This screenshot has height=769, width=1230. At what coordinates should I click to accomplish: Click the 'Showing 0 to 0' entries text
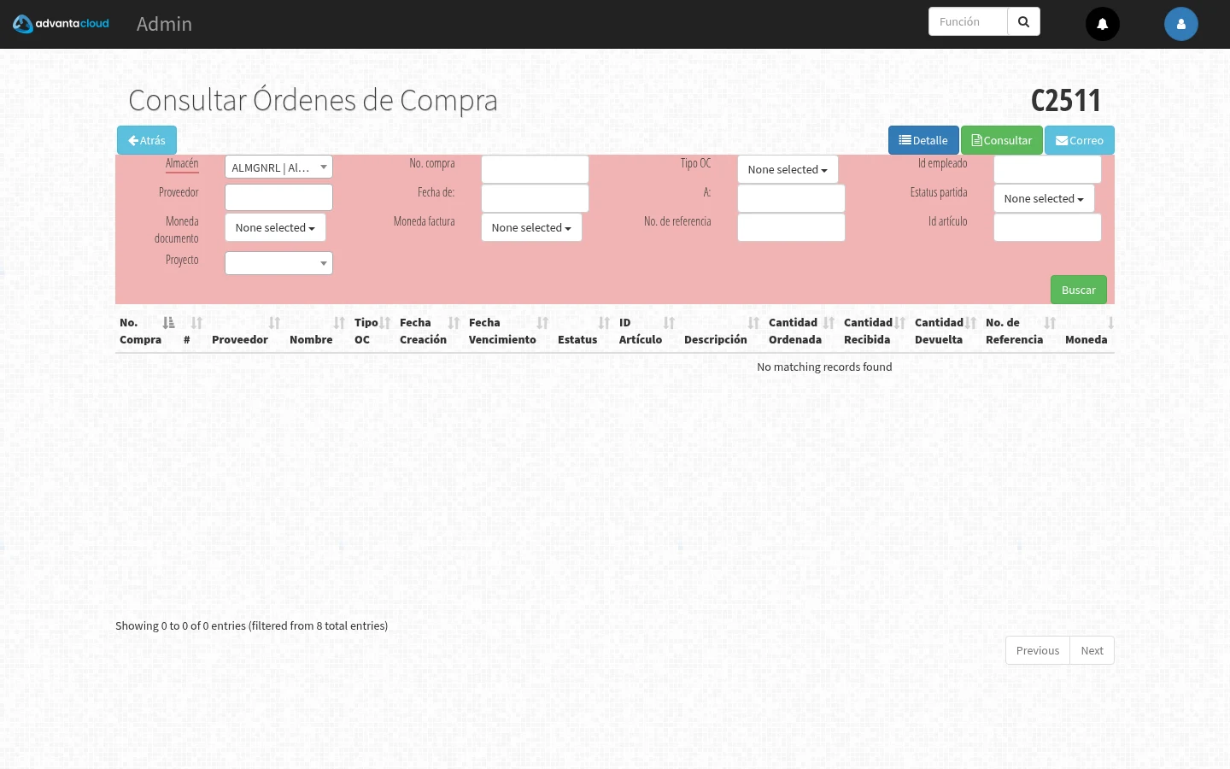(251, 625)
